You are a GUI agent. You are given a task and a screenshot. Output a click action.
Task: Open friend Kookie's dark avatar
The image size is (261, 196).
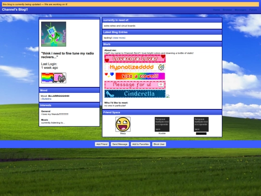pyautogui.click(x=162, y=124)
